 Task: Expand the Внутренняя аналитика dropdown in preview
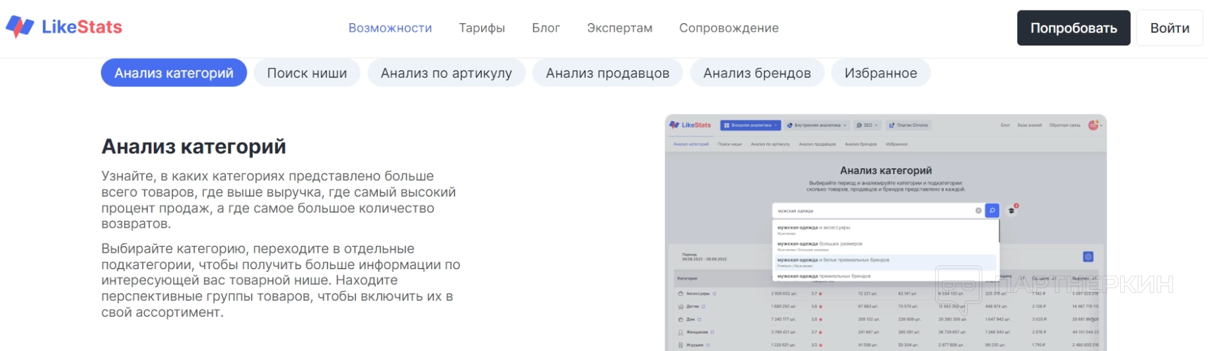(x=816, y=125)
